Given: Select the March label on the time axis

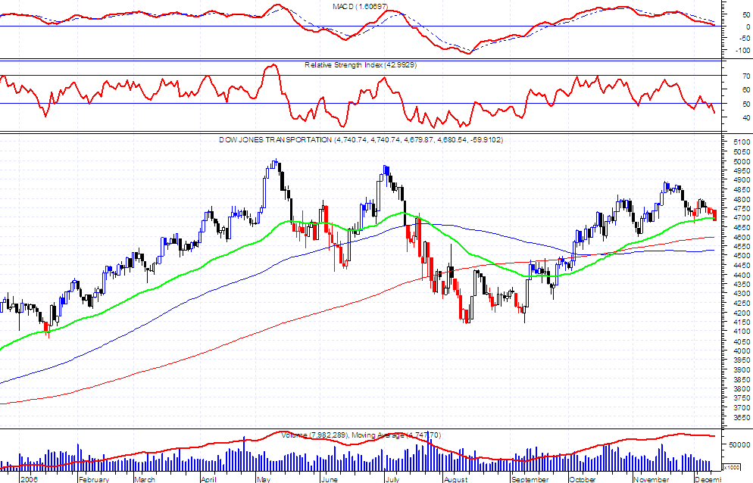Looking at the screenshot, I should click(x=145, y=479).
